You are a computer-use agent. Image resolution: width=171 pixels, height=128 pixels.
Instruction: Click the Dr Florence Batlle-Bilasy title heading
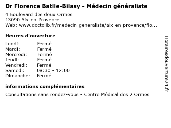coord(76,6)
